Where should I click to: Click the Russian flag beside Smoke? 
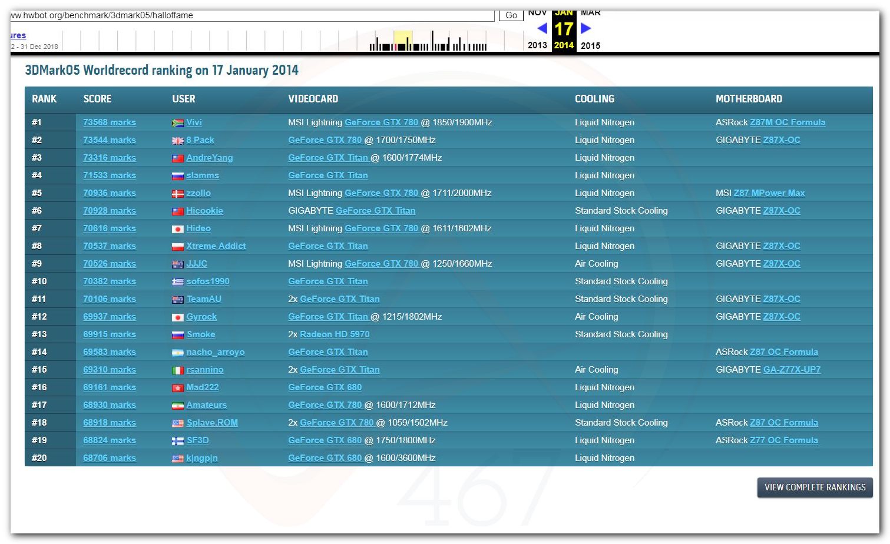(x=177, y=335)
